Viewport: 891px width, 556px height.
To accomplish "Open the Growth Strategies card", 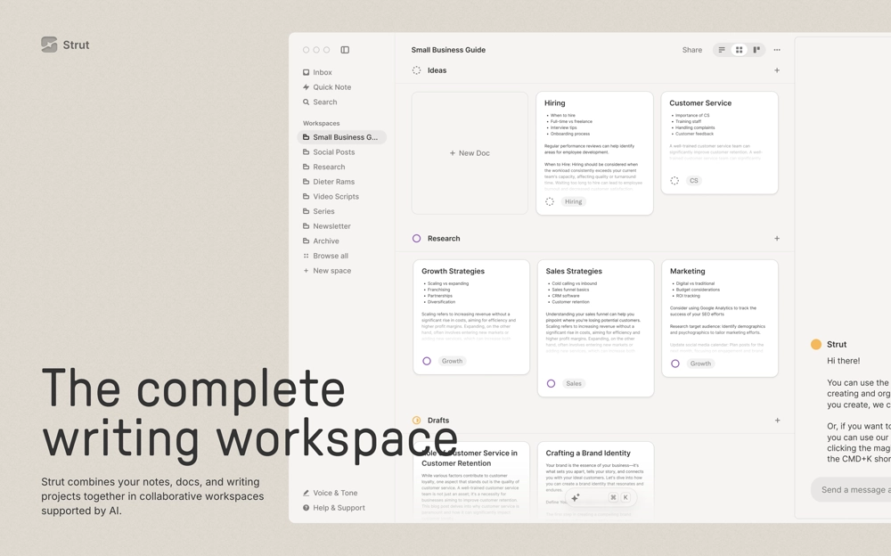I will click(x=471, y=317).
